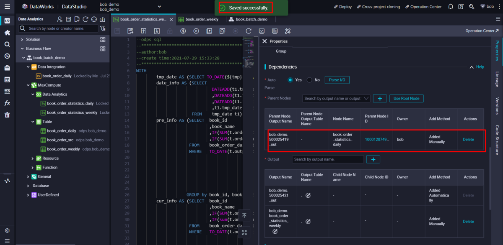
Task: Delete the book_order_statistics_daily parent node
Action: pyautogui.click(x=468, y=140)
